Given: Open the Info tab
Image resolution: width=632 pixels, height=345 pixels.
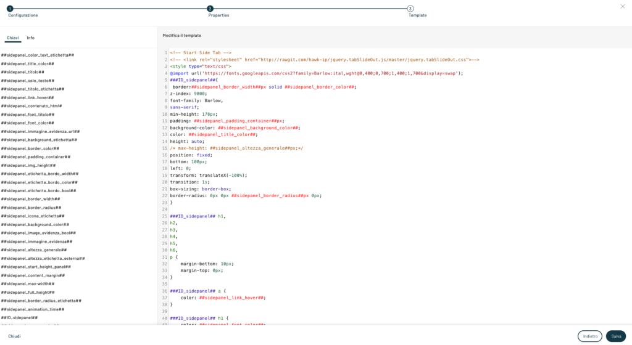Looking at the screenshot, I should click(x=31, y=38).
